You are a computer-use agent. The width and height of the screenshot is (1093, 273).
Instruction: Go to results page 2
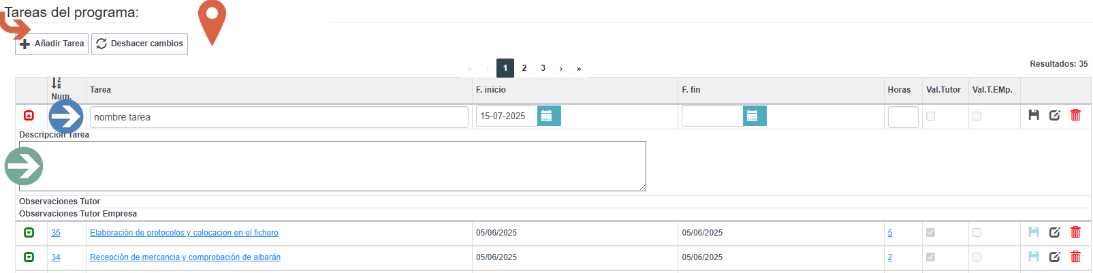[524, 68]
